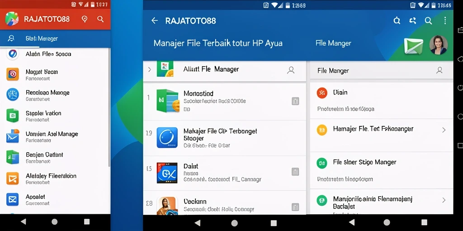Tap the location pin icon in red header
Screen dimensions: 463x231
pyautogui.click(x=85, y=19)
